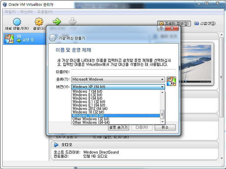Select Windows 8 (64 bit) option
226x169 pixels.
click(x=116, y=98)
